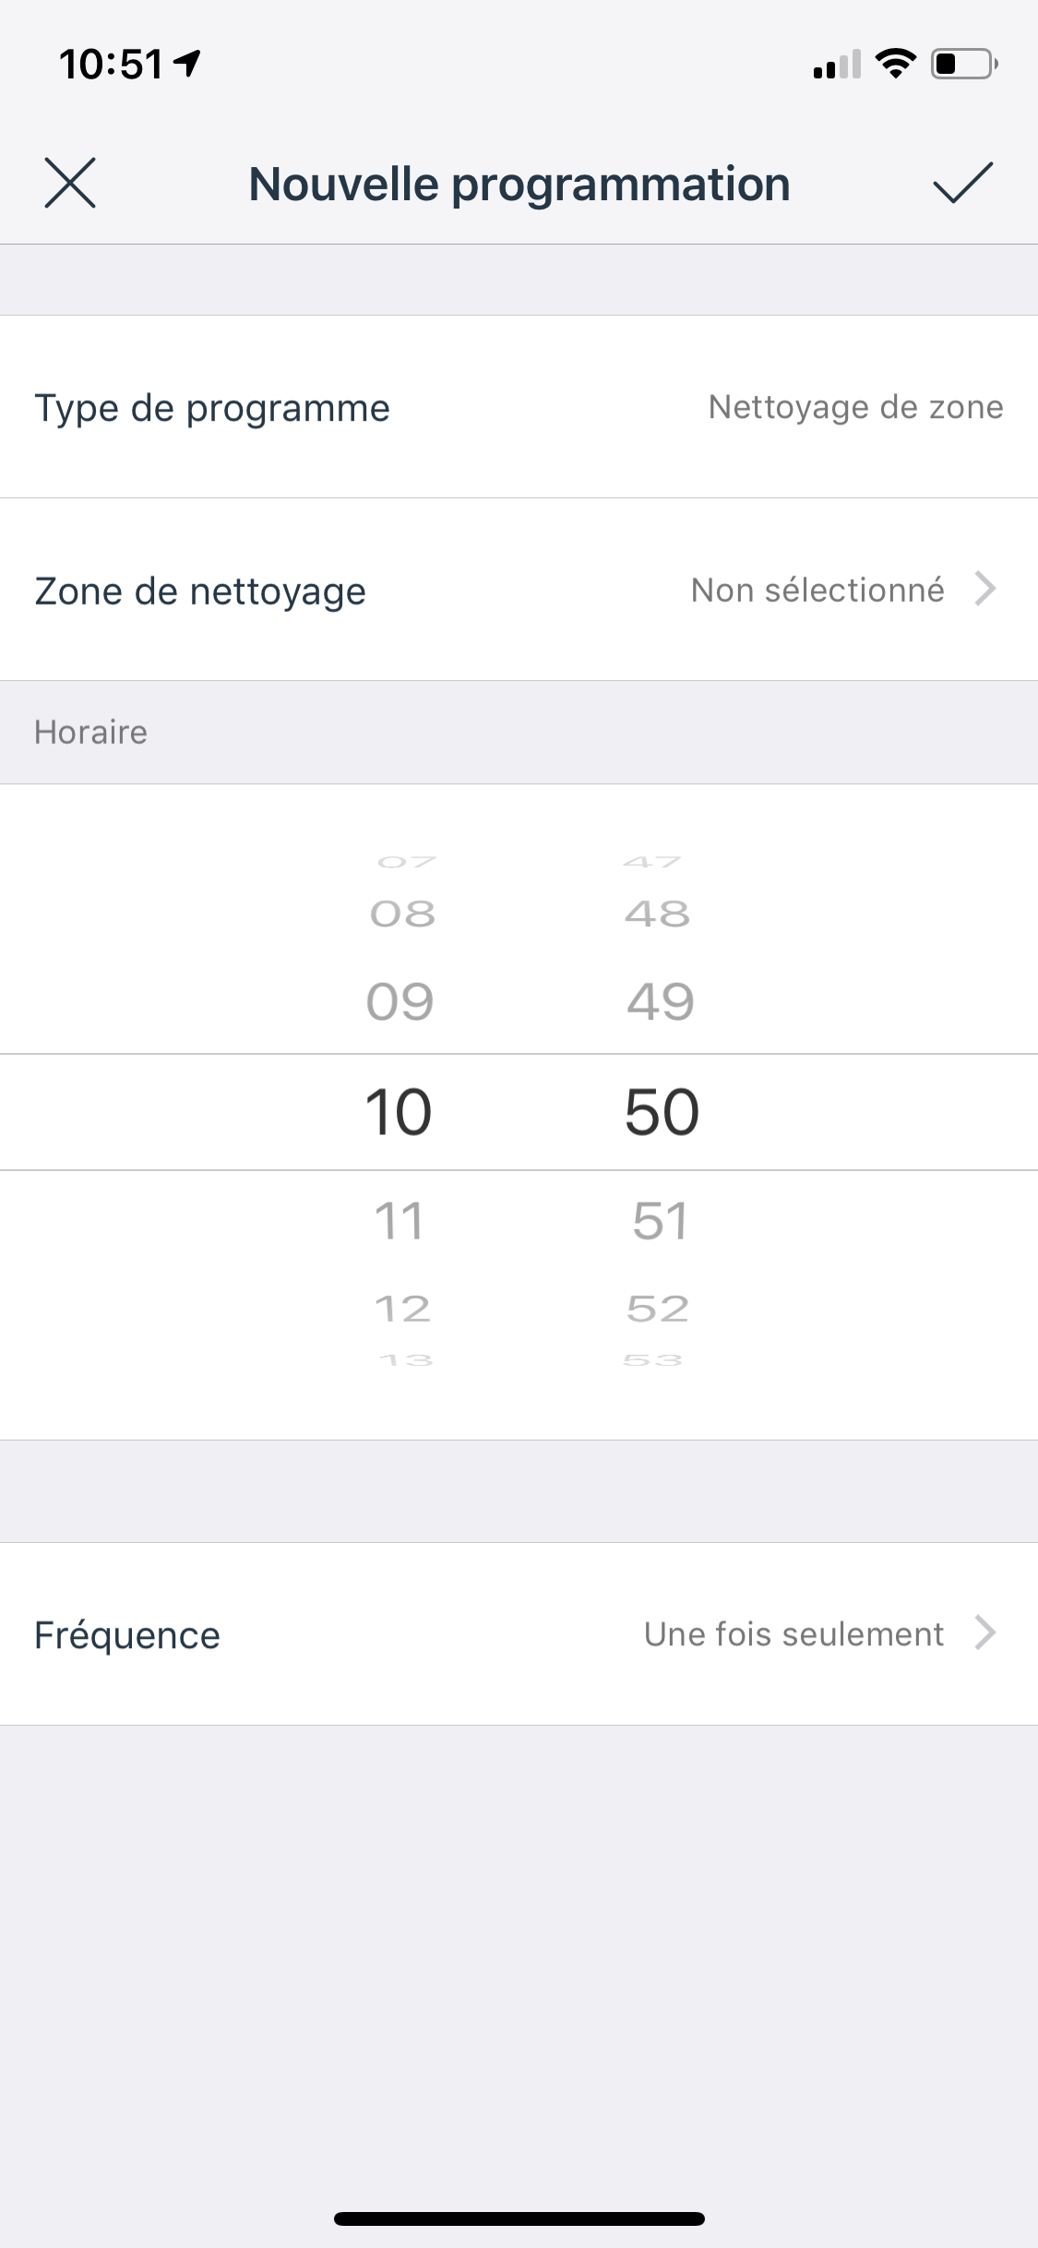Image resolution: width=1038 pixels, height=2248 pixels.
Task: Confirm the schedule with the checkmark icon
Action: 962,182
